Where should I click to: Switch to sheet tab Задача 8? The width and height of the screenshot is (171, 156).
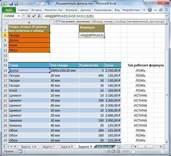pyautogui.click(x=66, y=147)
